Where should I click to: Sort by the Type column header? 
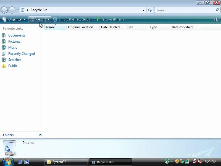coord(159,27)
